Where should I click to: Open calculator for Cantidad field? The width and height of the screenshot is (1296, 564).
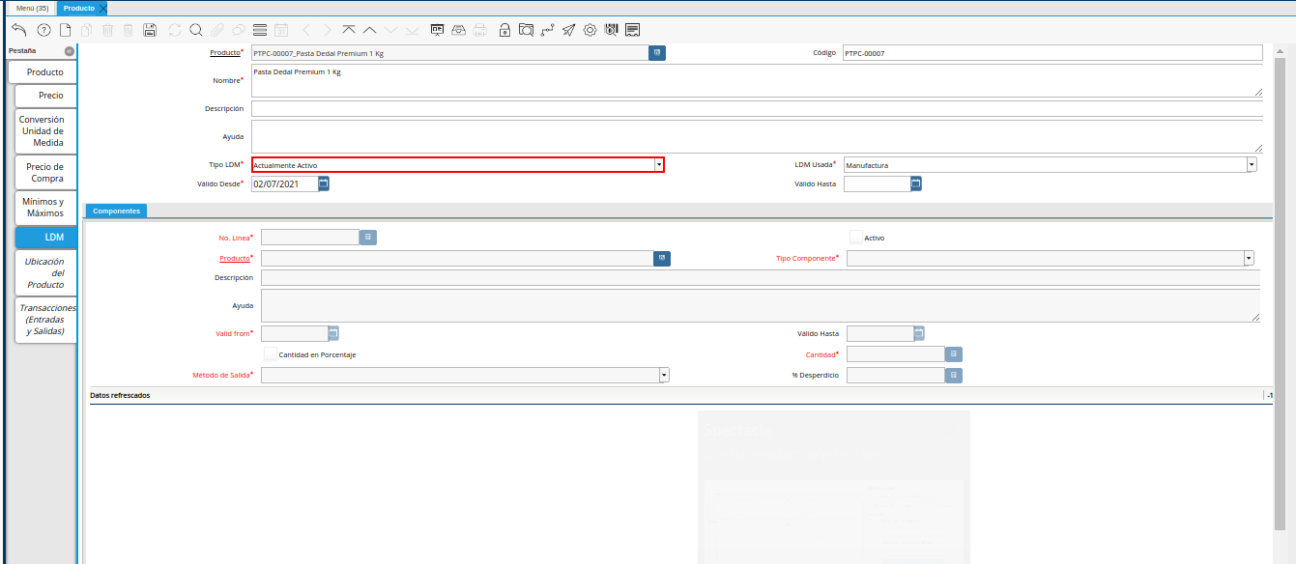point(954,354)
